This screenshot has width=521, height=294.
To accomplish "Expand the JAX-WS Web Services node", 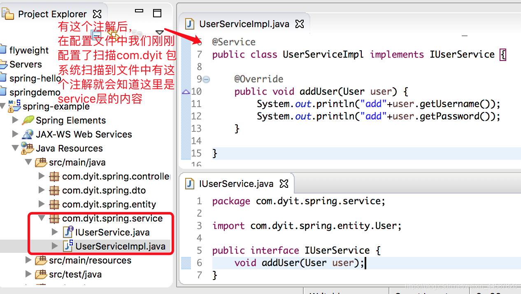I will coord(16,134).
